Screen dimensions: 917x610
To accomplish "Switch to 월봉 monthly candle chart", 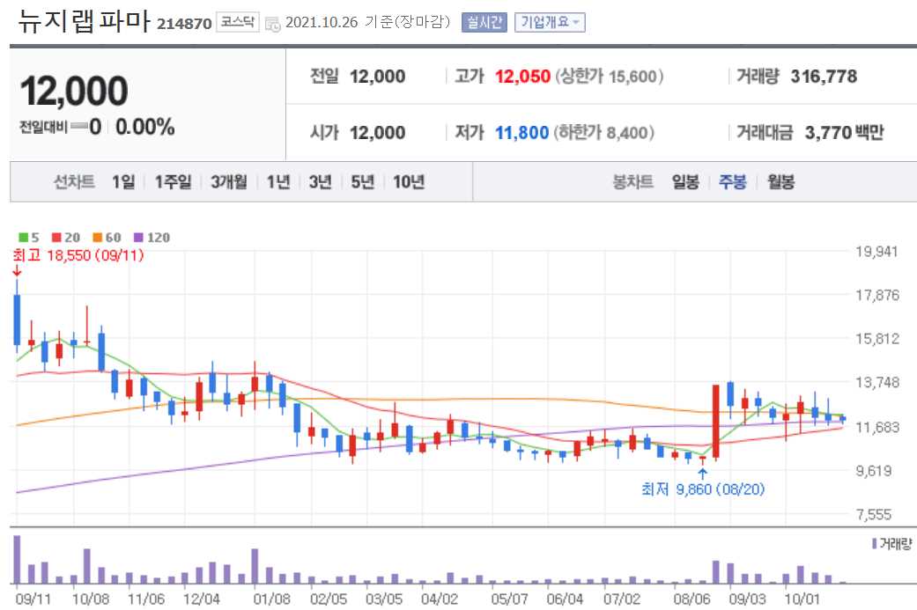I will pos(780,181).
